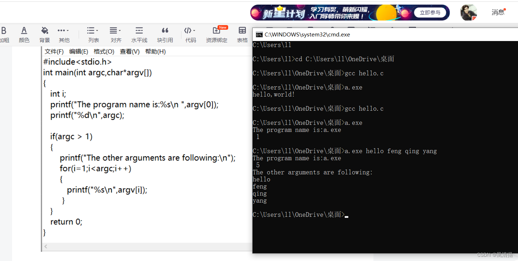Screen dimensions: 518x261
Task: Click the line printf("%s\n",argv[i]);
Action: click(x=107, y=190)
